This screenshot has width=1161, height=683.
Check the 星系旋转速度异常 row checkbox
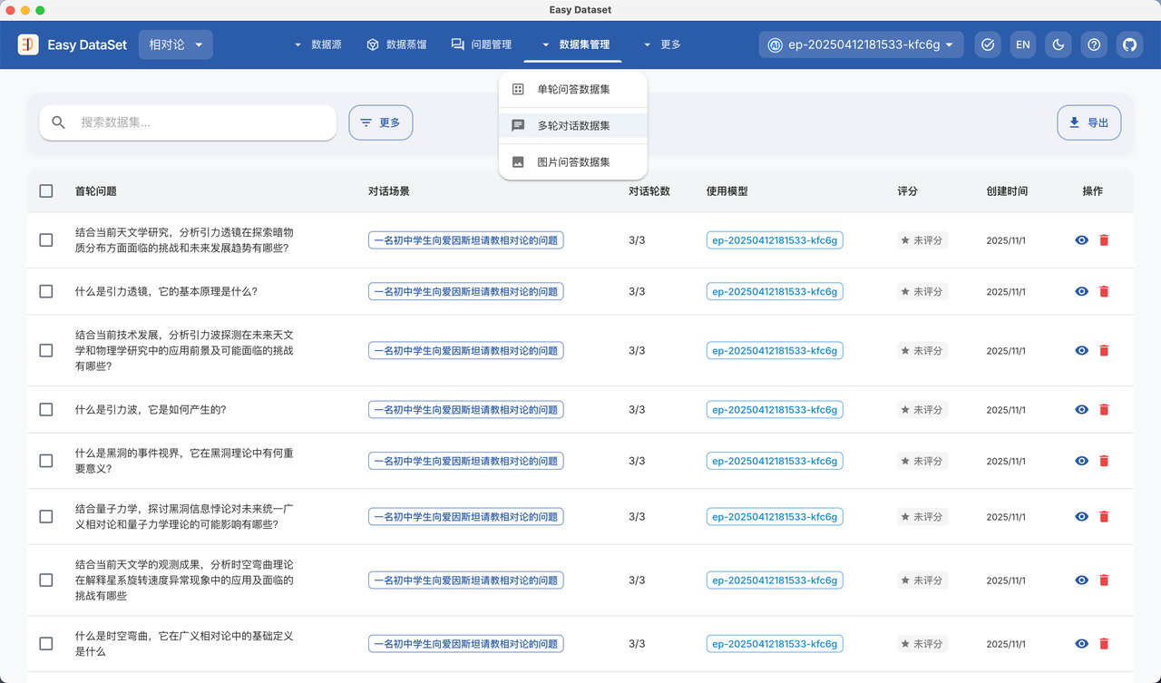tap(46, 580)
